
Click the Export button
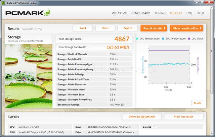pos(128,28)
